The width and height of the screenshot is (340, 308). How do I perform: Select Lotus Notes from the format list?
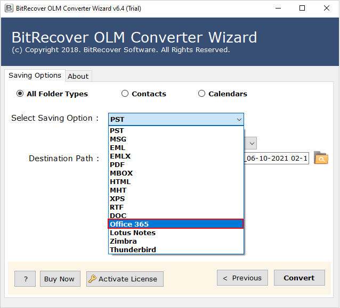point(176,232)
